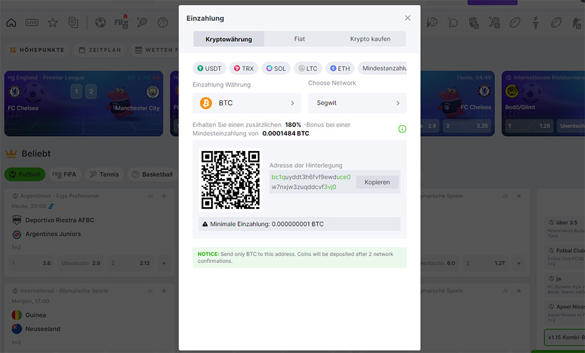Select the boxing glove icon in top bar

click(x=474, y=23)
